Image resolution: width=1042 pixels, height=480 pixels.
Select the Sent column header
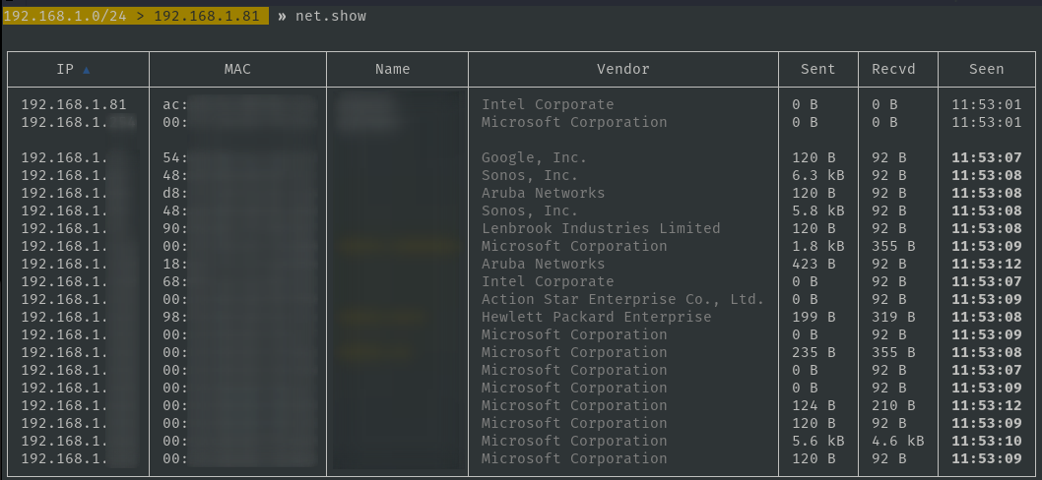point(817,69)
